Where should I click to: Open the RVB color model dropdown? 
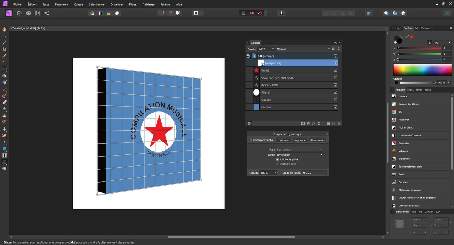(x=442, y=43)
